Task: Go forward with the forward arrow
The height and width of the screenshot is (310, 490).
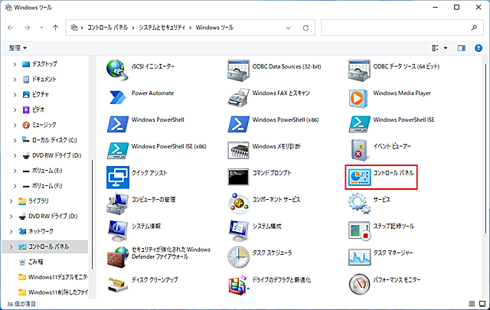Action: click(28, 28)
